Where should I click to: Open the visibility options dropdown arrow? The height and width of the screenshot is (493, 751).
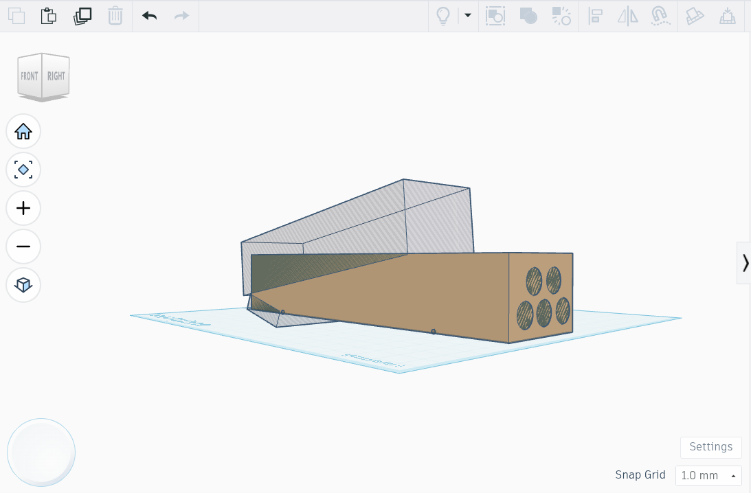pyautogui.click(x=468, y=15)
